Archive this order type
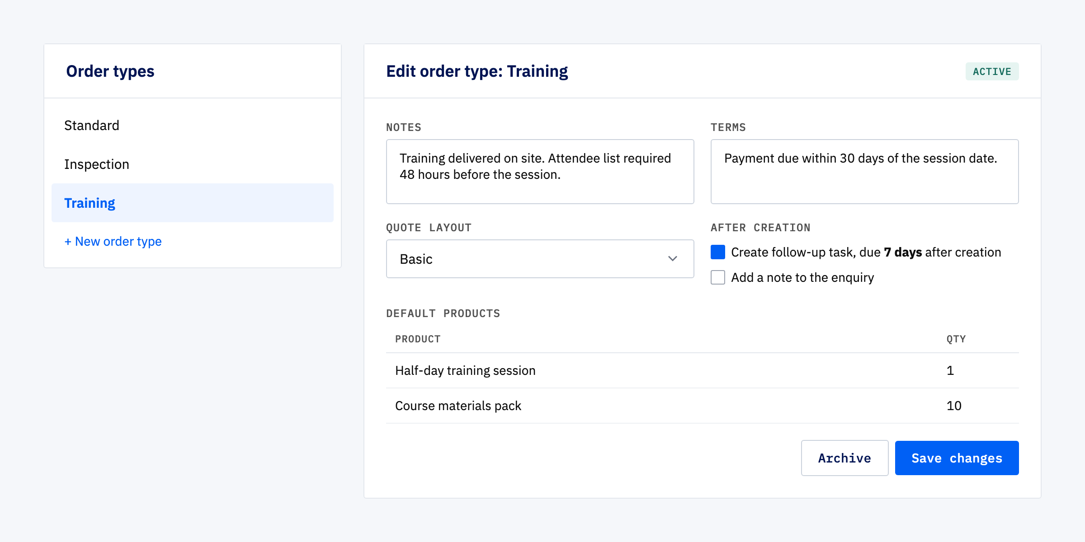Screen dimensions: 1085x542 point(844,458)
